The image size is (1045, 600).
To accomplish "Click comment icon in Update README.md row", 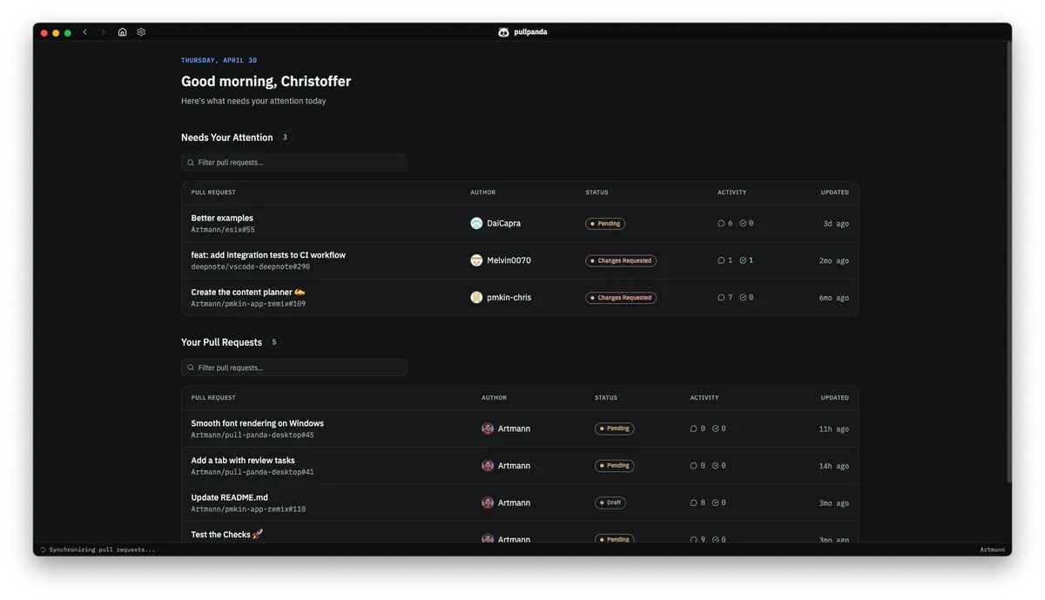I will (693, 502).
